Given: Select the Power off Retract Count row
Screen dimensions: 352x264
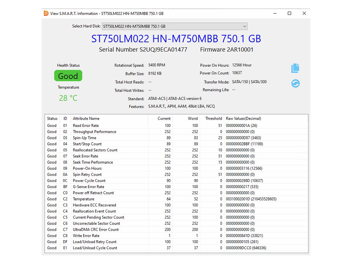Looking at the screenshot, I should tap(176, 193).
